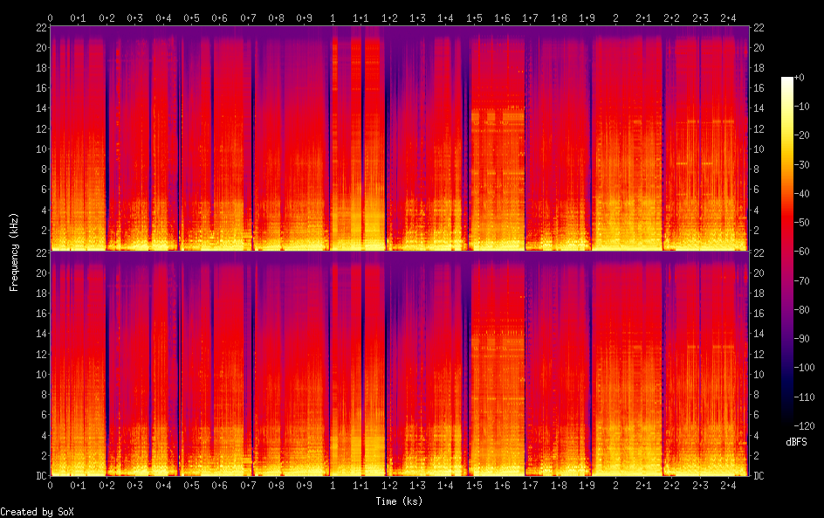Click the "1.5" tick on the bottom time axis
824x518 pixels.
(474, 486)
